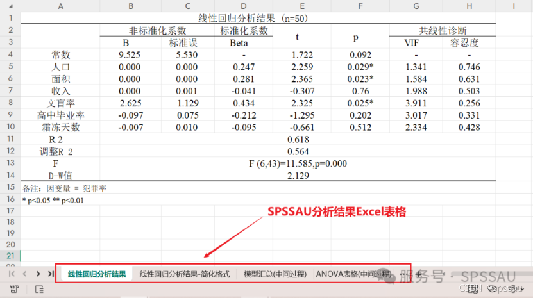Click the p-value cell 0.025*
Viewport: 533px width, 298px height.
tap(360, 103)
